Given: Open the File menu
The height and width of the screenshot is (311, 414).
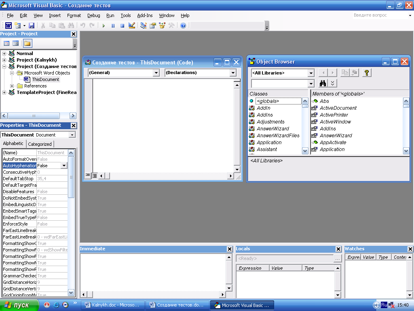Looking at the screenshot, I should click(10, 15).
